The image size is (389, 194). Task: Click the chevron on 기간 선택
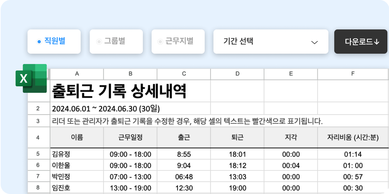314,41
